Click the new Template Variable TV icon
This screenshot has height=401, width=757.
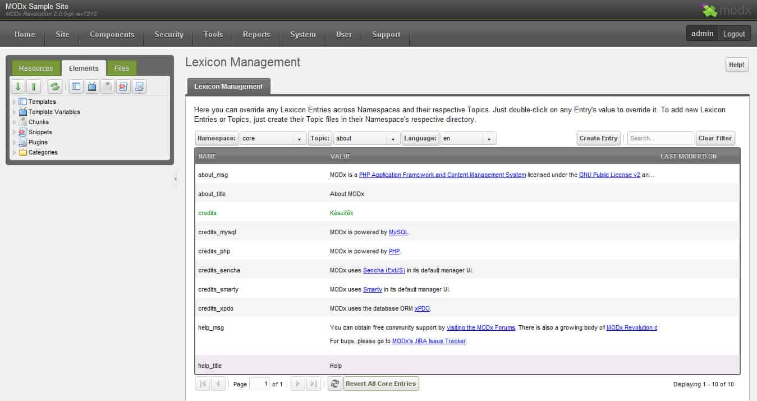coord(92,86)
